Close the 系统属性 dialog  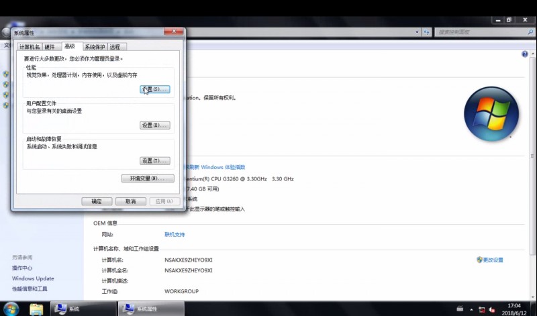[174, 31]
